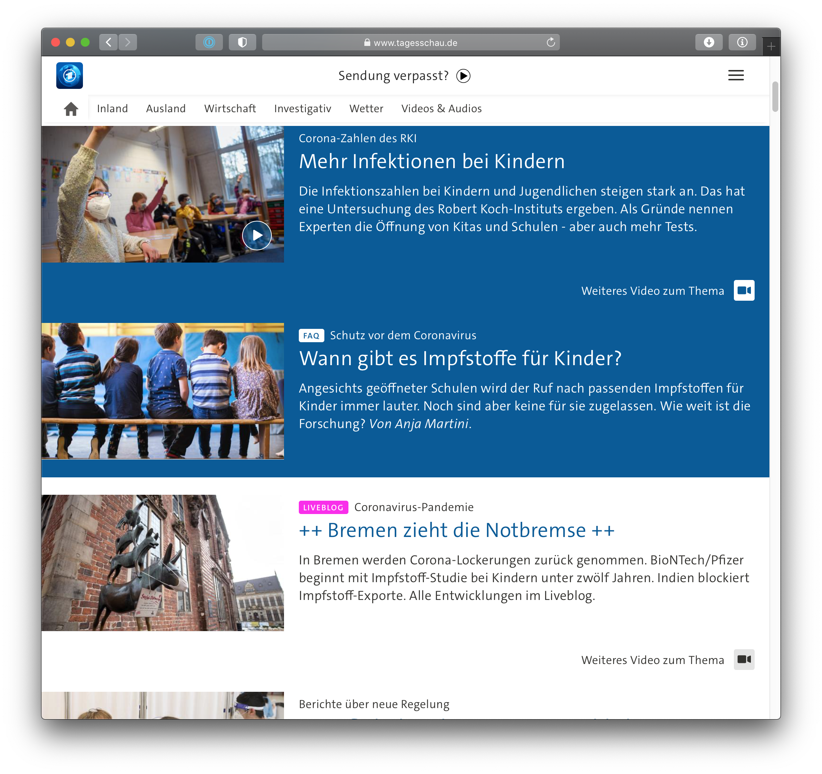This screenshot has width=822, height=774.
Task: Open headline Mehr Infektionen bei Kindern
Action: point(432,161)
